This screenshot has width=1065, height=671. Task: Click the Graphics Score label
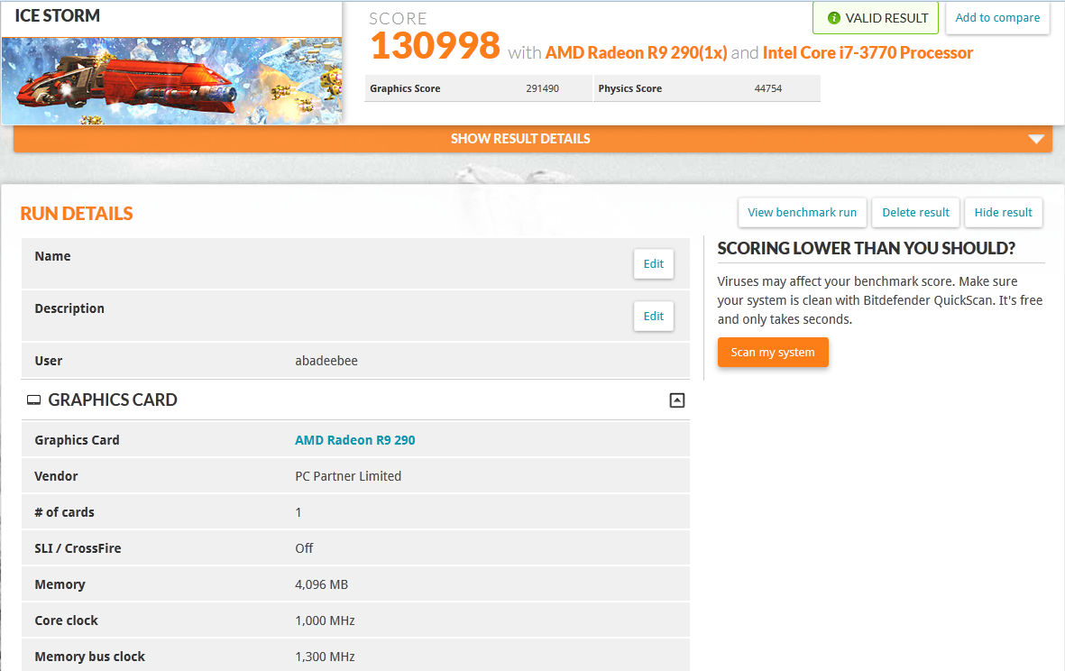tap(405, 88)
